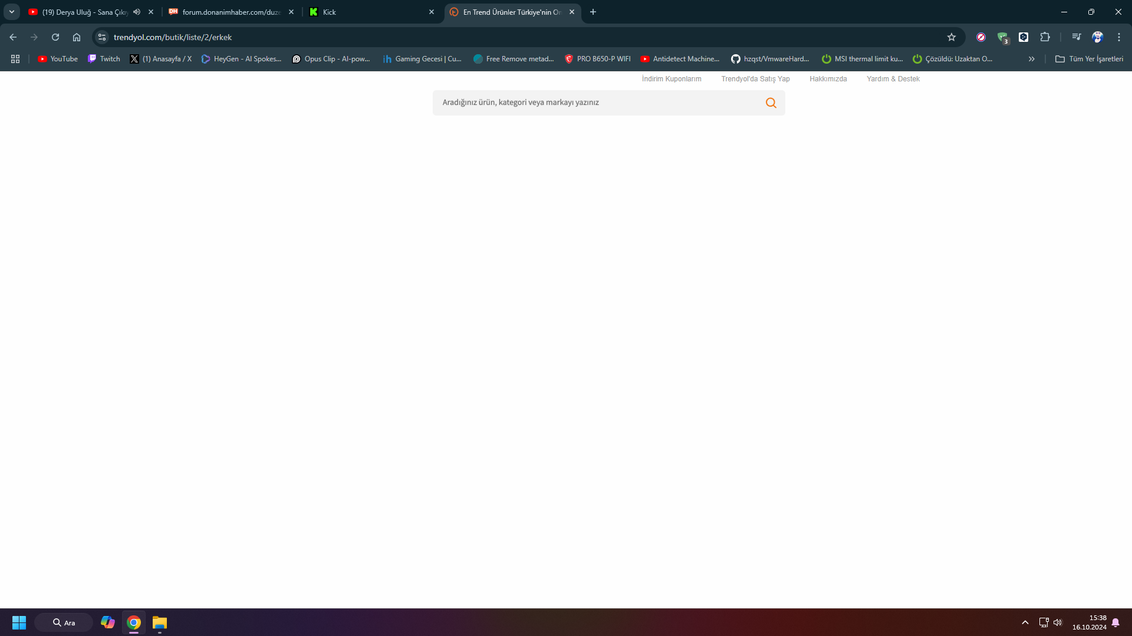Open the Çözüldü: Uzaktan bookmark
The height and width of the screenshot is (636, 1132).
pyautogui.click(x=953, y=59)
